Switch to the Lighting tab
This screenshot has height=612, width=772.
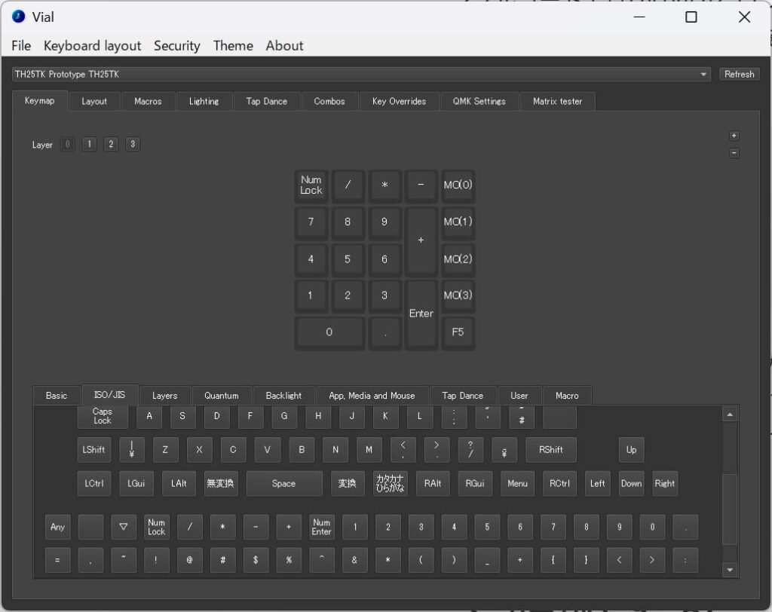pyautogui.click(x=204, y=102)
